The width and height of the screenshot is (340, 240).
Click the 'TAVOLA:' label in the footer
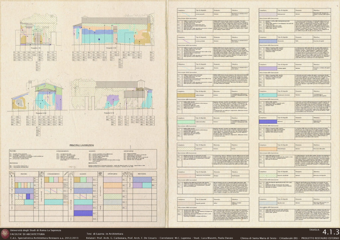click(x=314, y=230)
